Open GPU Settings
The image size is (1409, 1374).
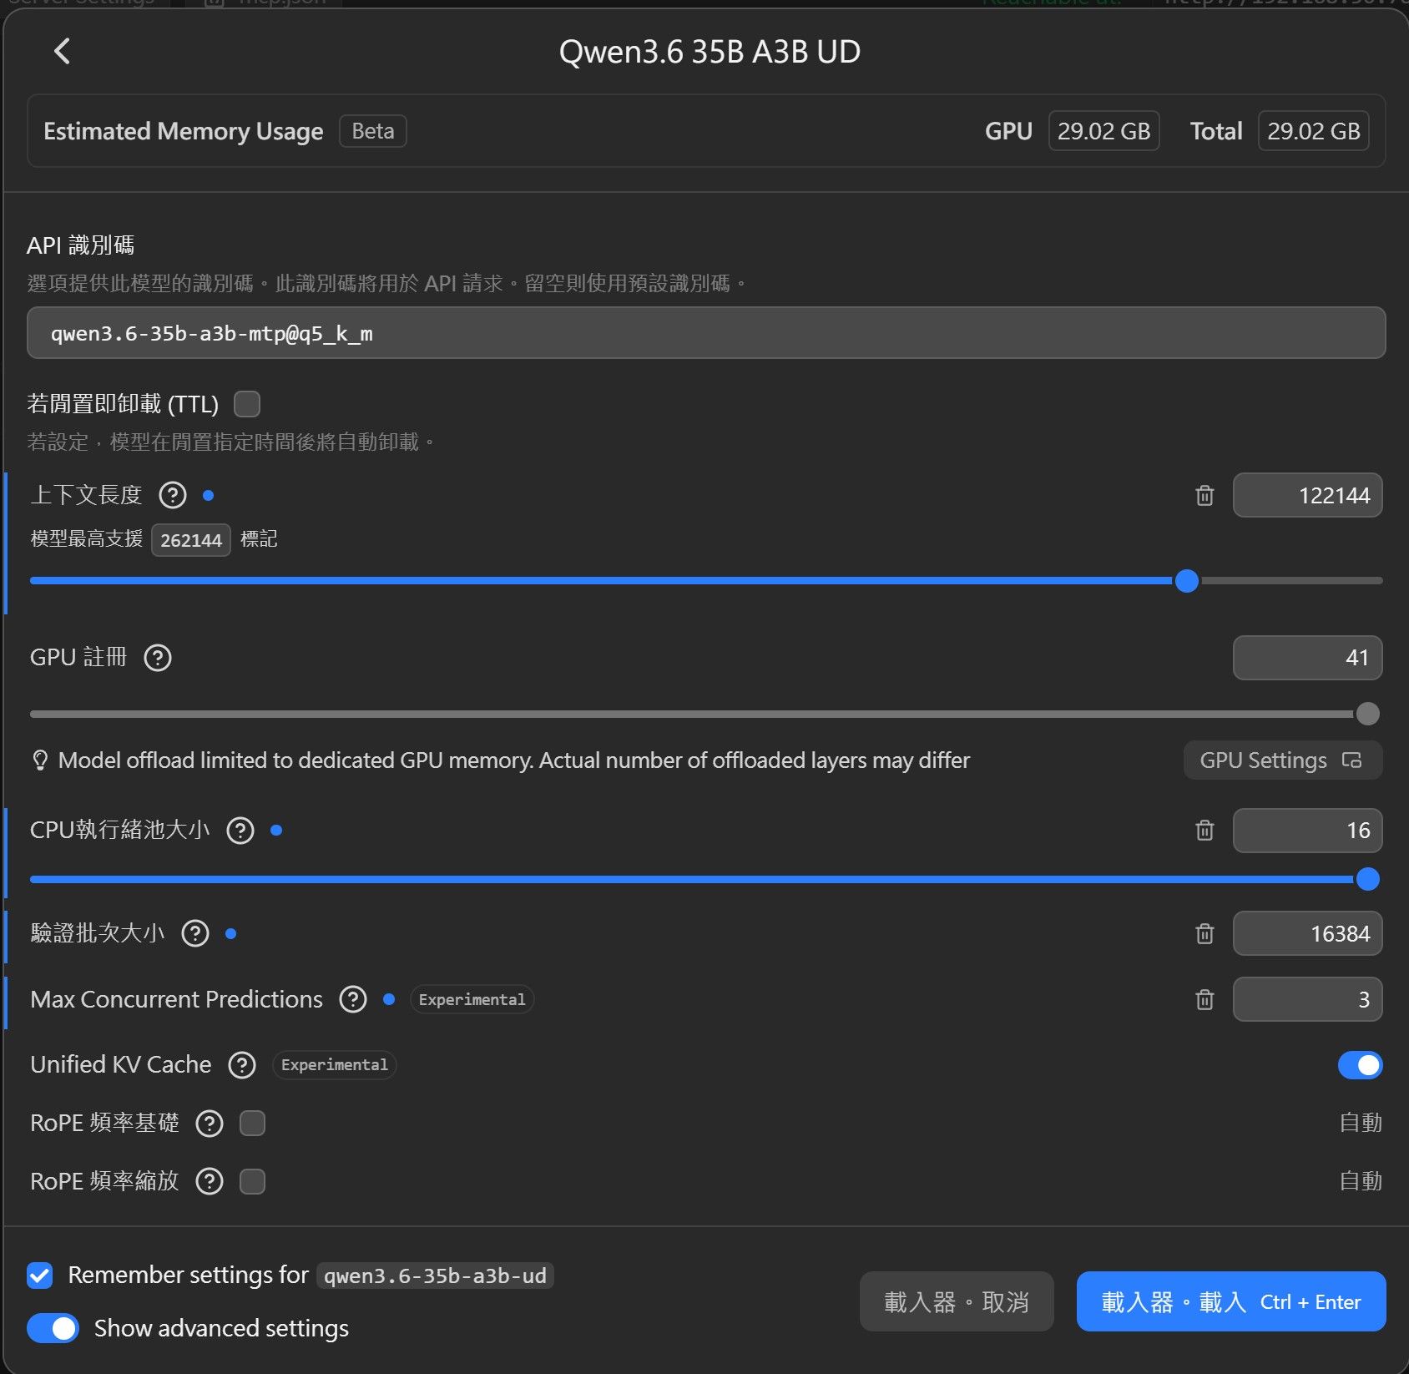[1282, 760]
